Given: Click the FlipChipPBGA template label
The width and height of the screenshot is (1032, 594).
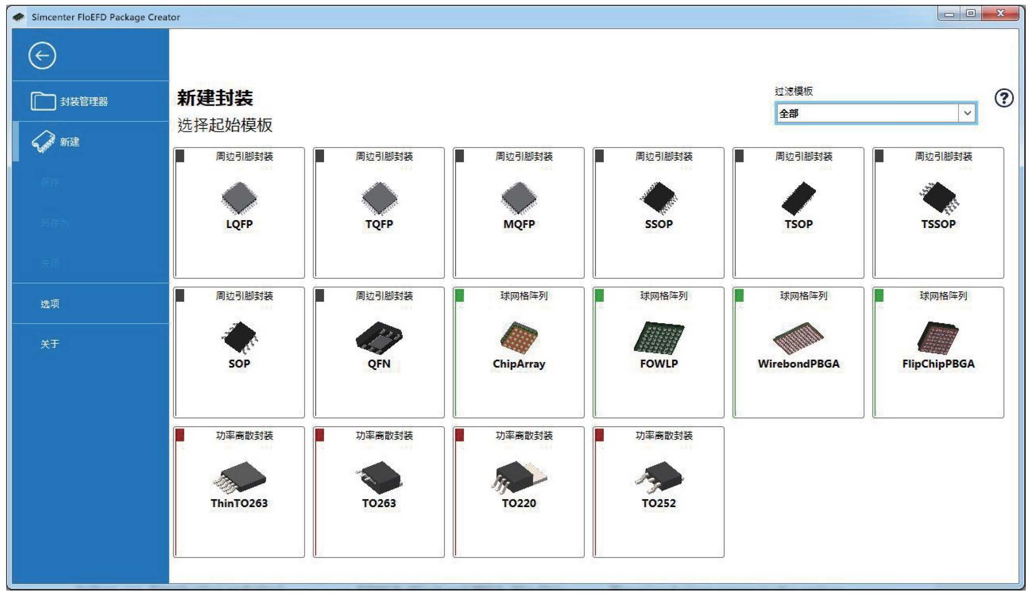Looking at the screenshot, I should pos(938,364).
